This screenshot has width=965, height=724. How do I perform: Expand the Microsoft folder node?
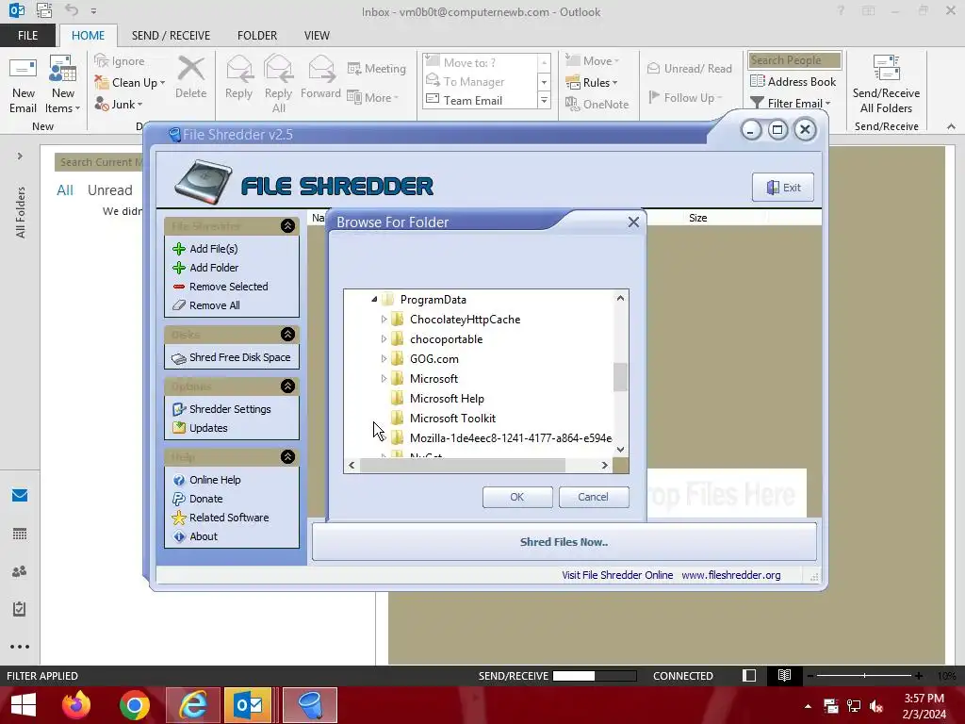384,379
